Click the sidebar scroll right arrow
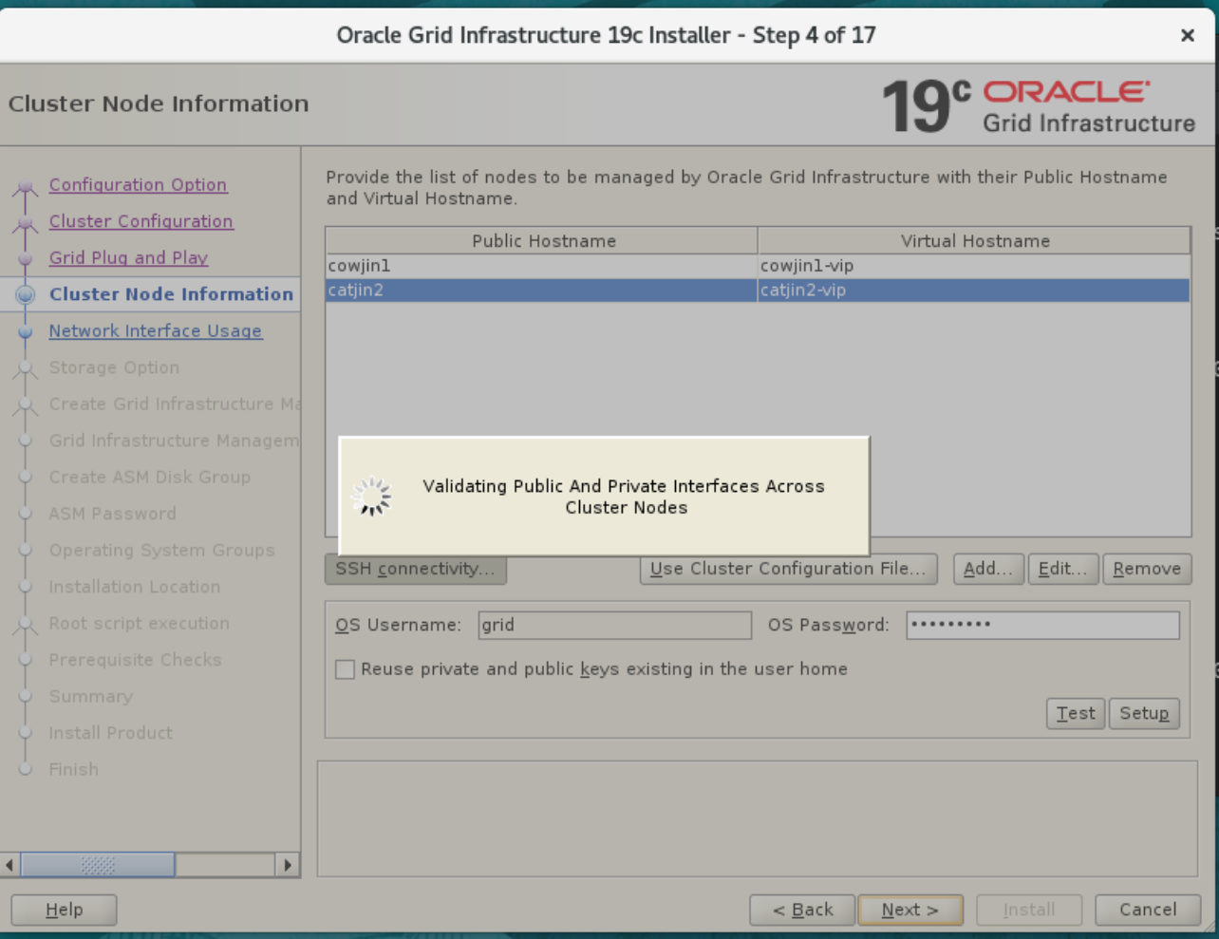 288,865
